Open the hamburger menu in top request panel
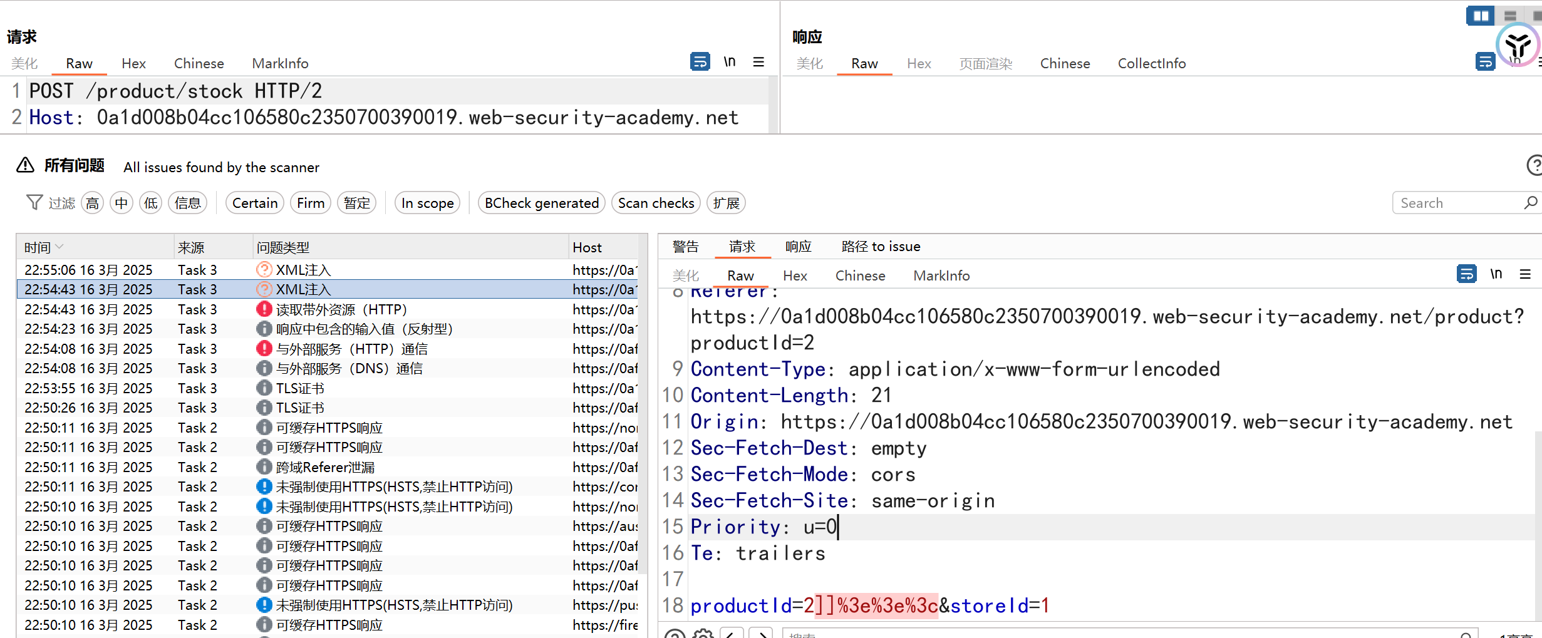The height and width of the screenshot is (638, 1542). [x=758, y=62]
